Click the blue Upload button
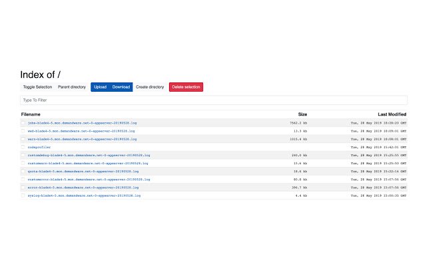 (100, 87)
